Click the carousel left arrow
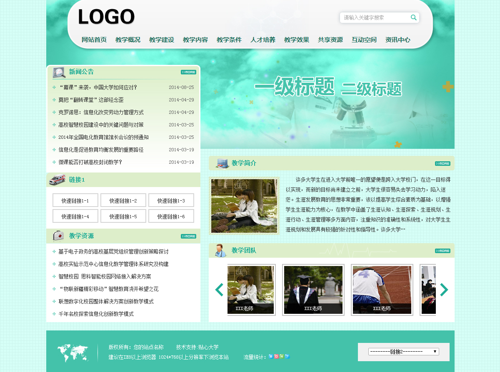The height and width of the screenshot is (372, 500). point(219,290)
